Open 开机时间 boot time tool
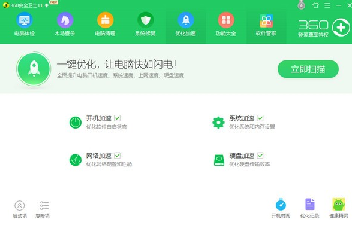 (281, 208)
